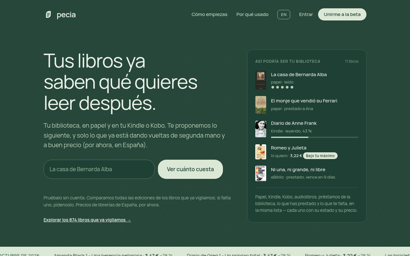Click the 'ASÍ PODRÍA SER TU BIBLIOTECA' heading
410x256 pixels.
(x=288, y=61)
